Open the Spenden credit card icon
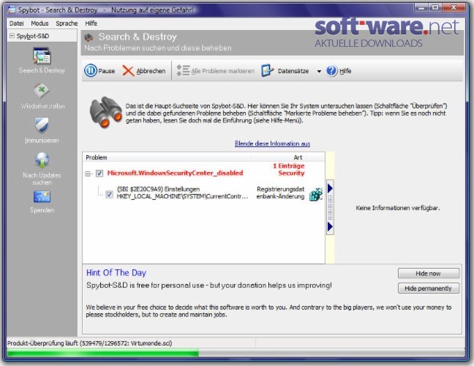 coord(42,197)
